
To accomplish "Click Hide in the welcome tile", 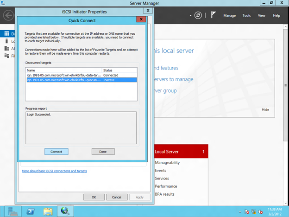I will pos(265,109).
